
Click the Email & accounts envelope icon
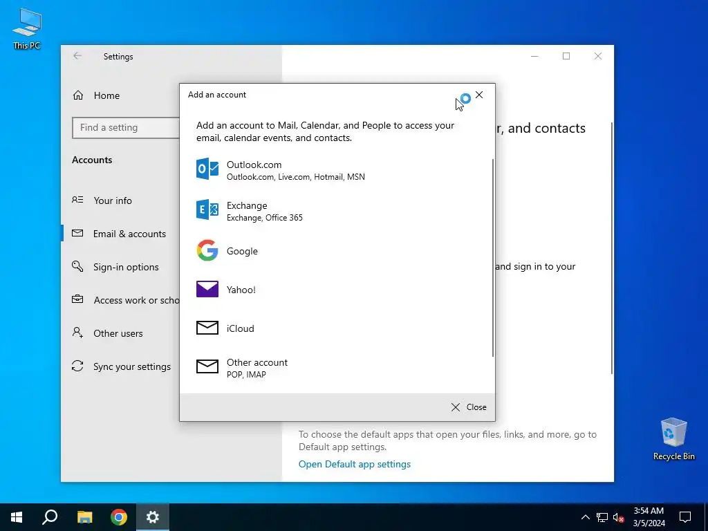(77, 233)
